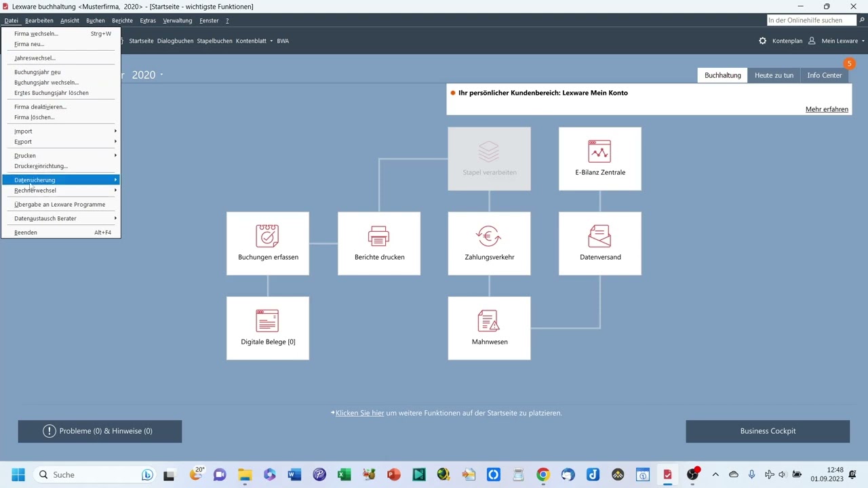Open Google Chrome from the taskbar

(x=543, y=474)
